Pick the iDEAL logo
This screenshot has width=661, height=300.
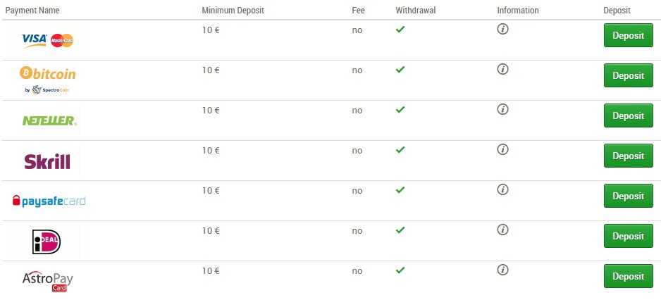[47, 242]
